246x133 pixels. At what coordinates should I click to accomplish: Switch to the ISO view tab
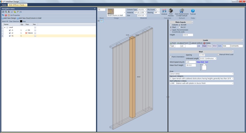(x=102, y=21)
